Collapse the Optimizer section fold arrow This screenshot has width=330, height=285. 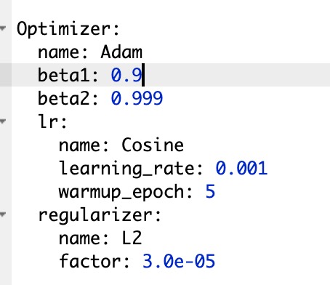pos(3,28)
